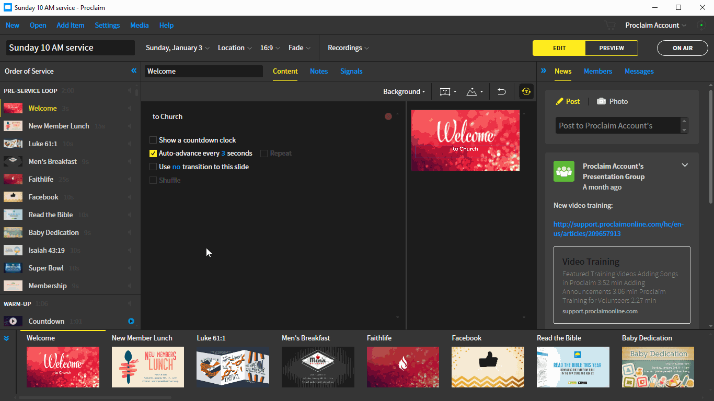Click the camera Photo icon
Screen dimensions: 714x401
[601, 101]
